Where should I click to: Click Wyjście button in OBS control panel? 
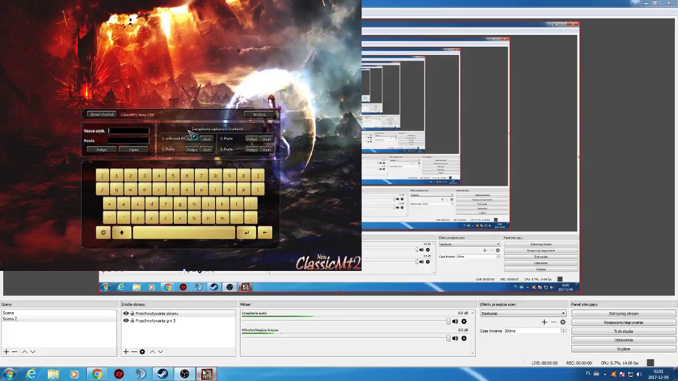coord(623,349)
